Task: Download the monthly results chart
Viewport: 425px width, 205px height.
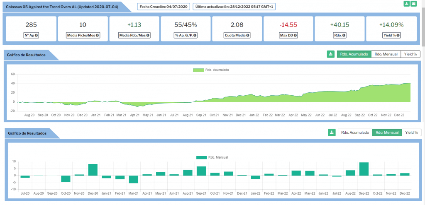Action: tap(331, 133)
